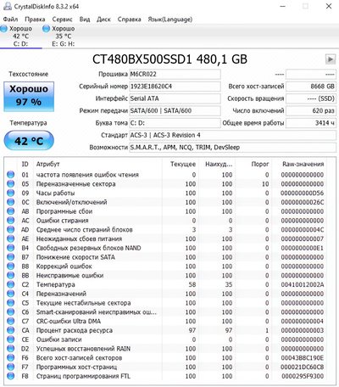Click the 42 °C temperature indicator button
Screen dimensions: 339x387
coord(29,141)
